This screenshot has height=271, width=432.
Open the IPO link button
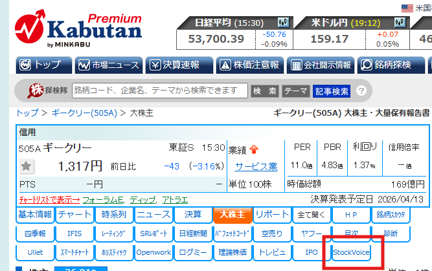point(312,252)
